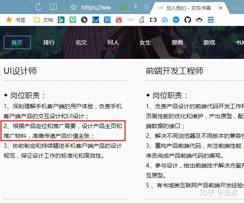This screenshot has width=244, height=203.
Task: Open the MVN bookmark icon
Action: (211, 20)
